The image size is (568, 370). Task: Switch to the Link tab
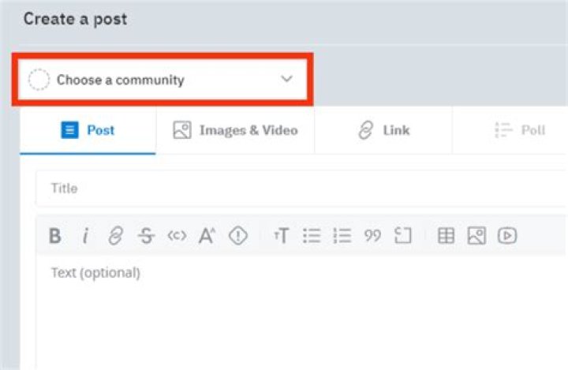pos(383,130)
